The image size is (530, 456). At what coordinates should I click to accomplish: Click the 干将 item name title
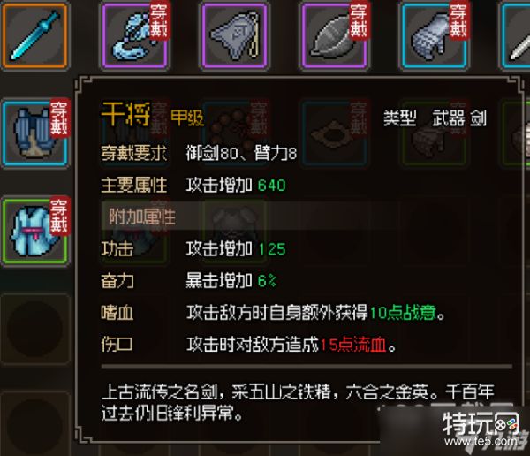(125, 114)
